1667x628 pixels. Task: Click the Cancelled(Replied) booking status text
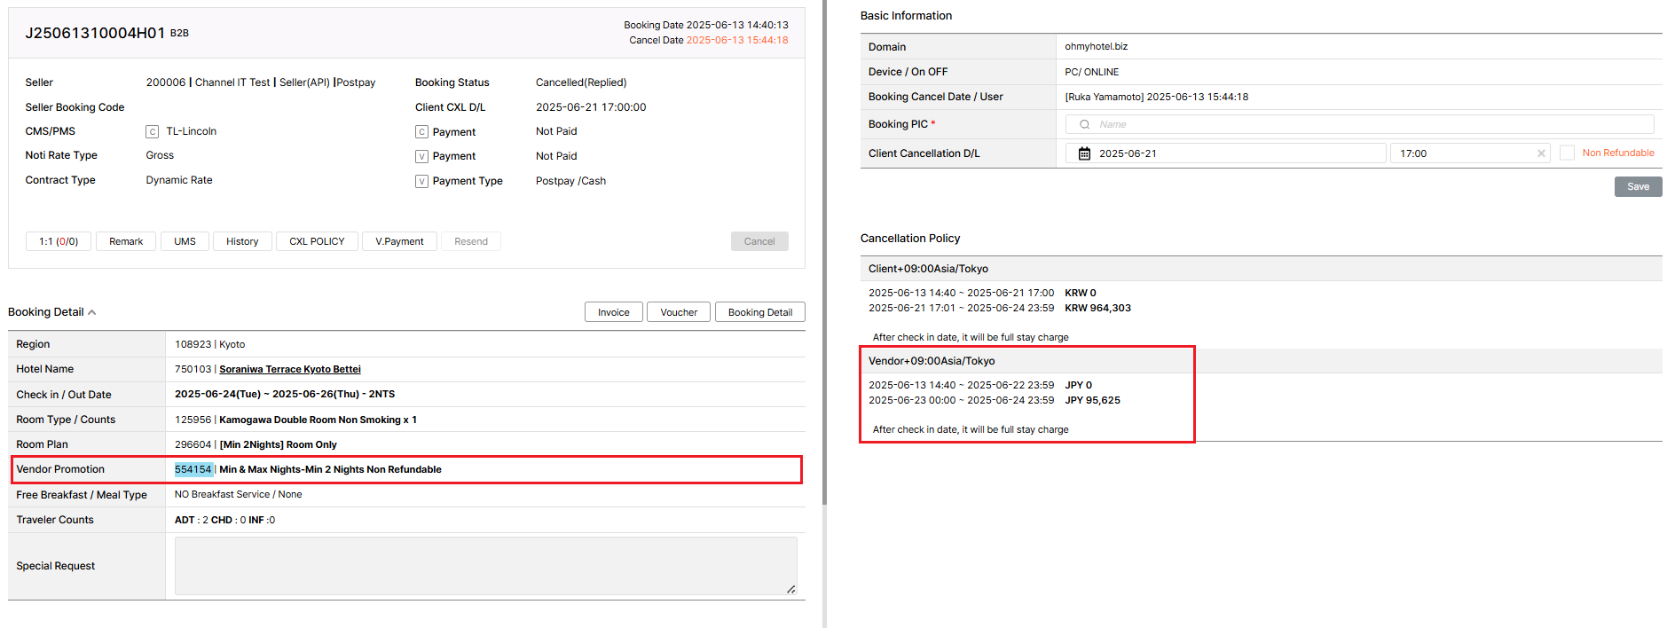pyautogui.click(x=581, y=82)
